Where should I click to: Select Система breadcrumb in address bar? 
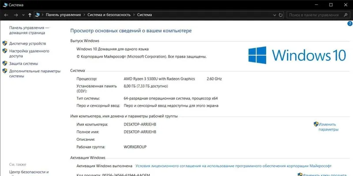tap(145, 15)
